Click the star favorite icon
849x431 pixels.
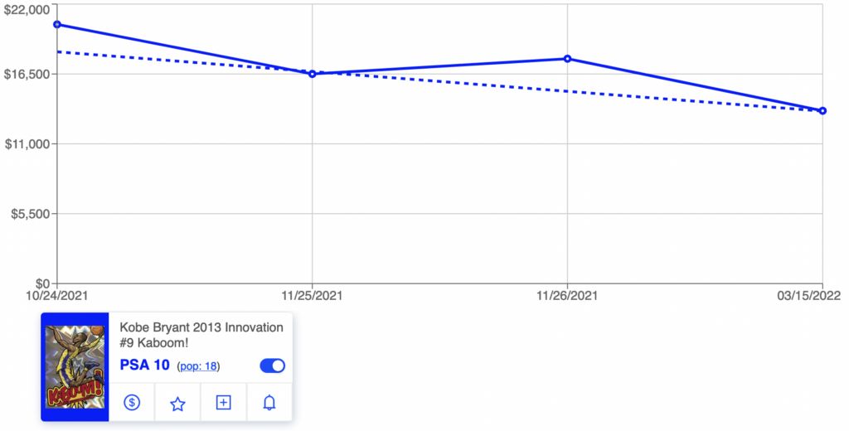(177, 404)
